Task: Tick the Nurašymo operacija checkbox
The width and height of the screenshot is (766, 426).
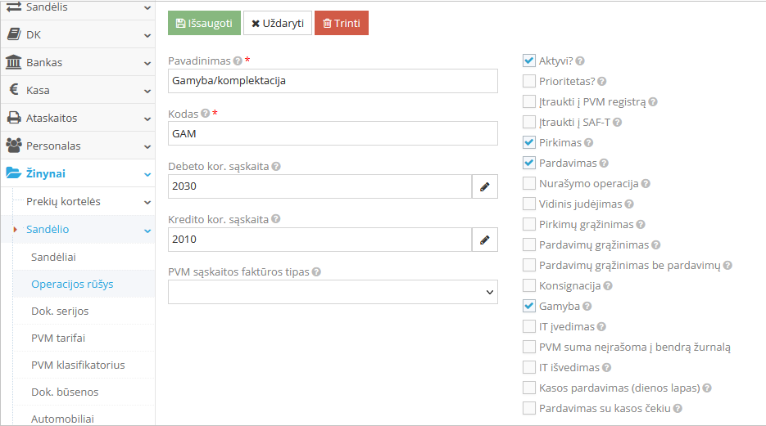Action: 529,184
